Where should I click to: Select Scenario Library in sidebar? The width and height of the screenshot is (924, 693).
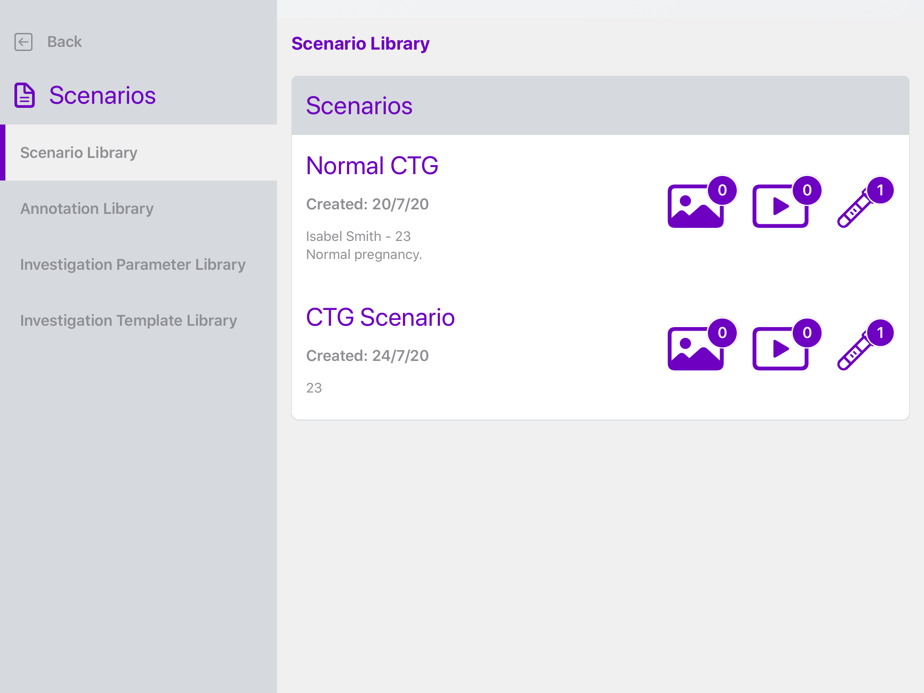pos(79,152)
